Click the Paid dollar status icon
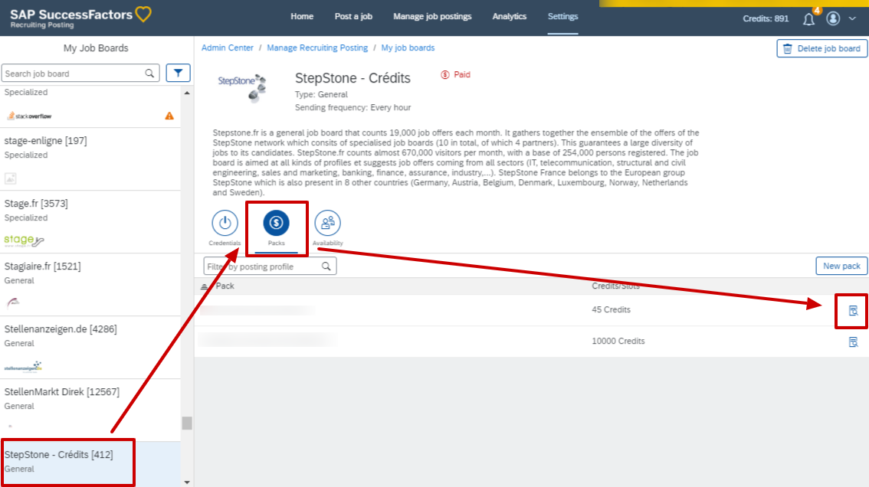 coord(445,75)
